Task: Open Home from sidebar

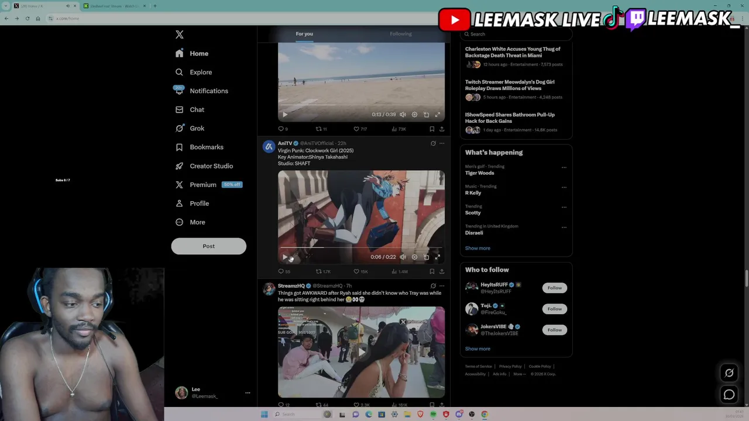Action: pos(192,53)
